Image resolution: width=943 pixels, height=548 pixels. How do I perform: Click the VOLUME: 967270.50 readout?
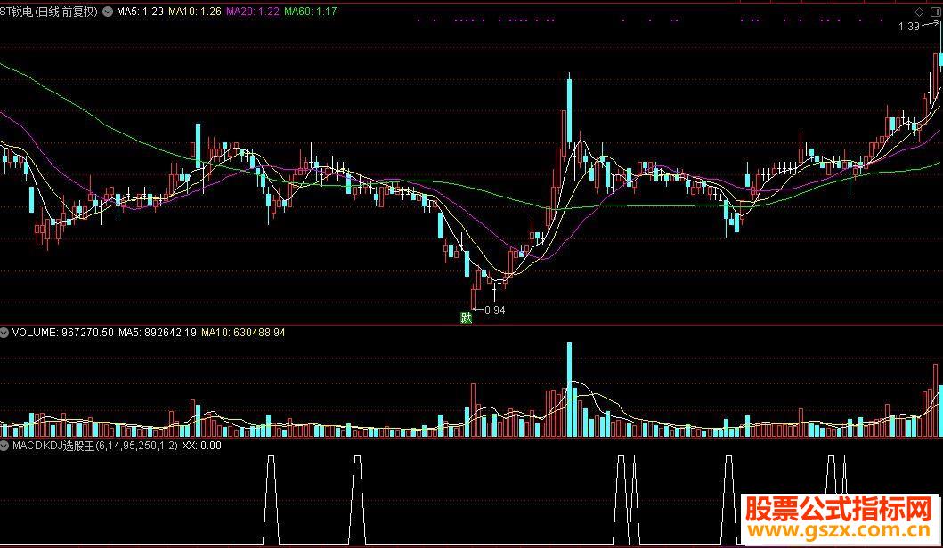click(x=62, y=333)
